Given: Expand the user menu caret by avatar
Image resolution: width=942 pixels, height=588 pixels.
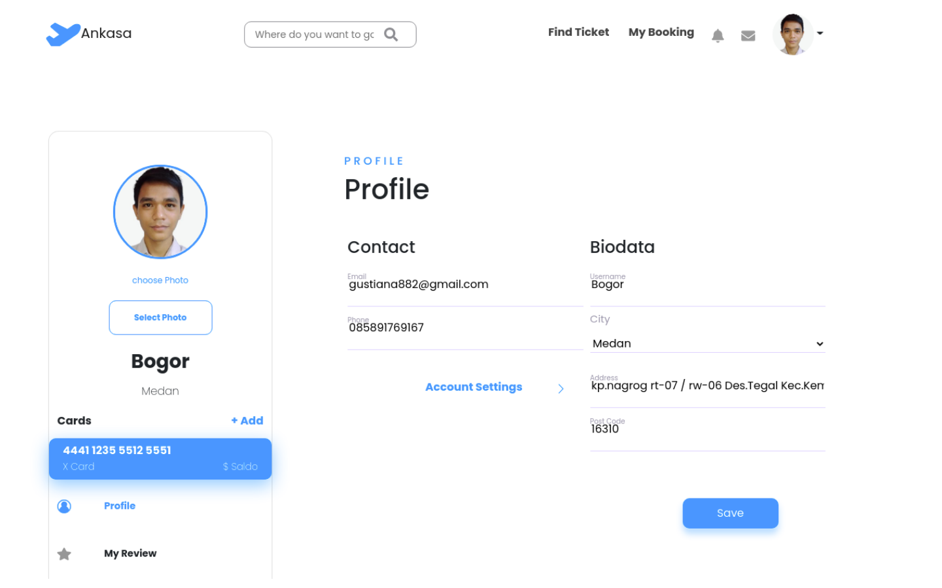Looking at the screenshot, I should point(820,33).
